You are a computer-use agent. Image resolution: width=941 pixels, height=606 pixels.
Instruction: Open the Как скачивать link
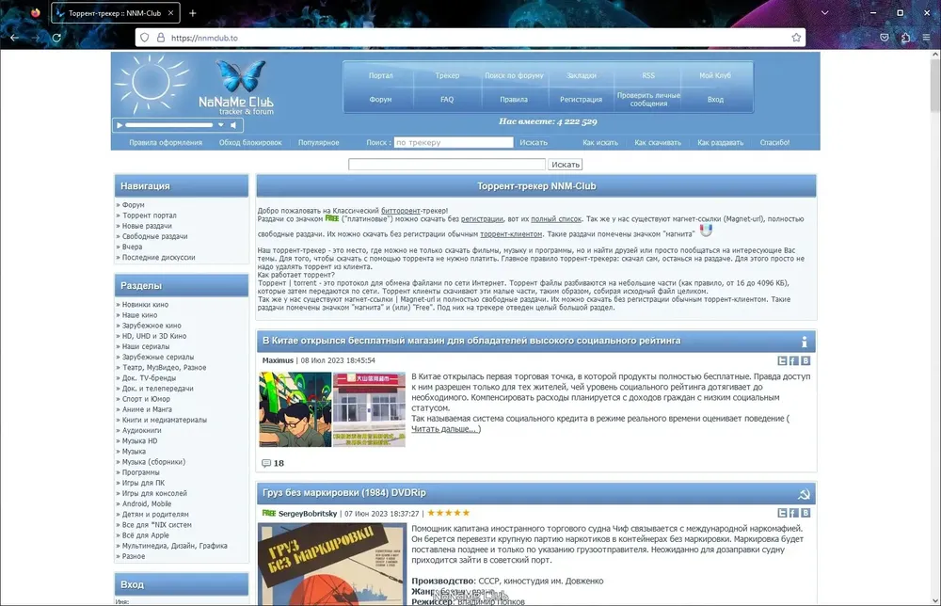point(658,143)
